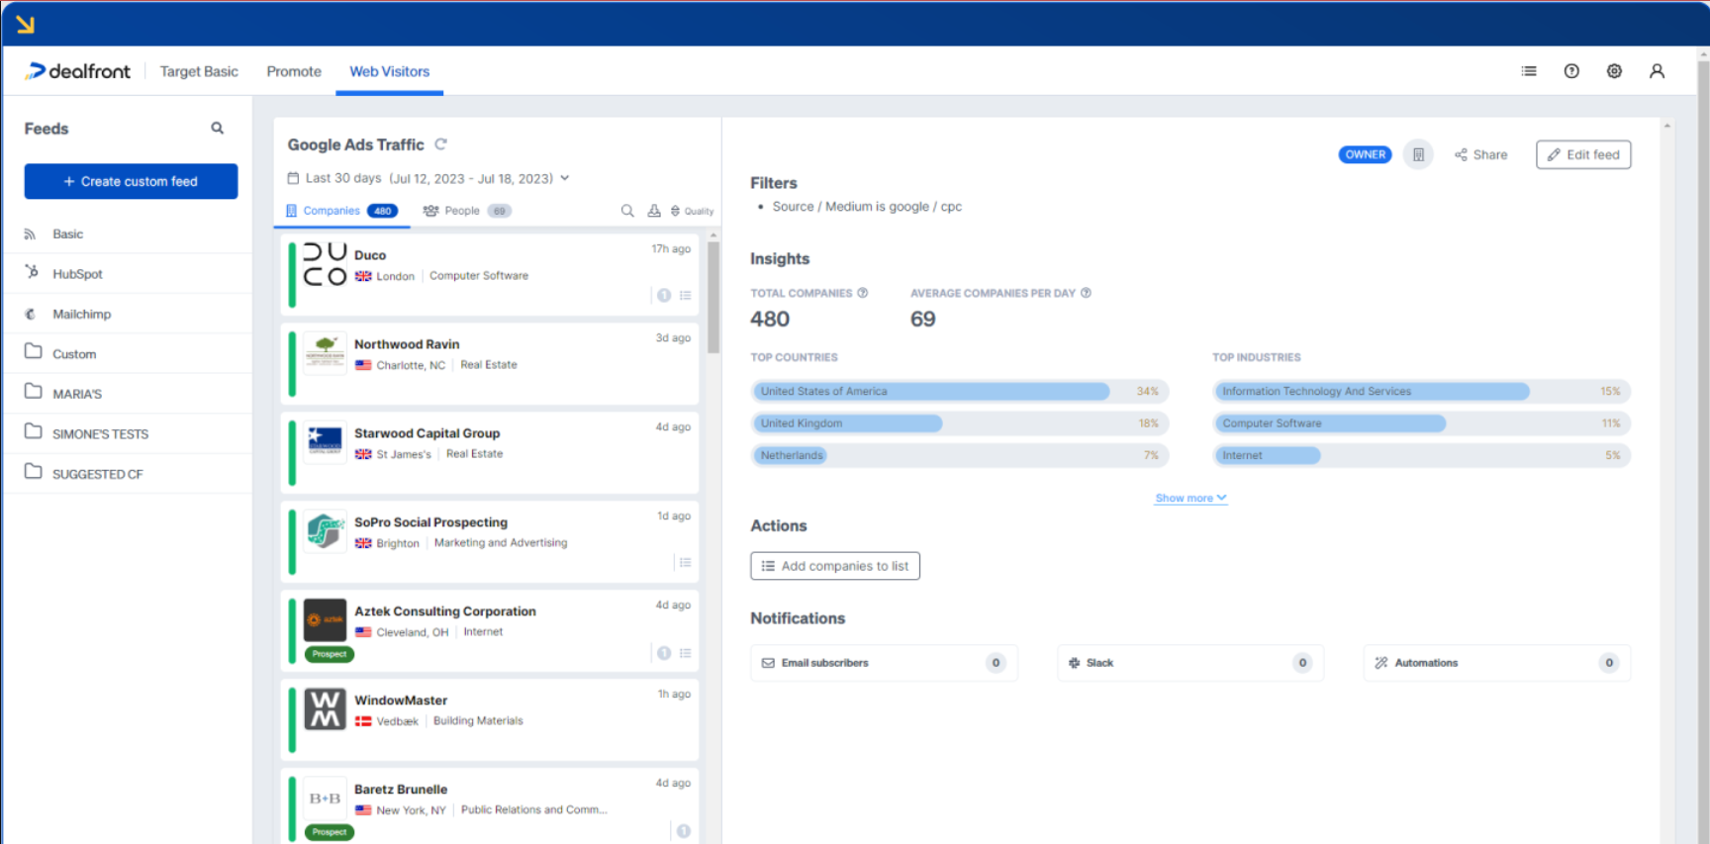Select the Web Visitors tab
This screenshot has height=844, width=1710.
click(x=390, y=71)
